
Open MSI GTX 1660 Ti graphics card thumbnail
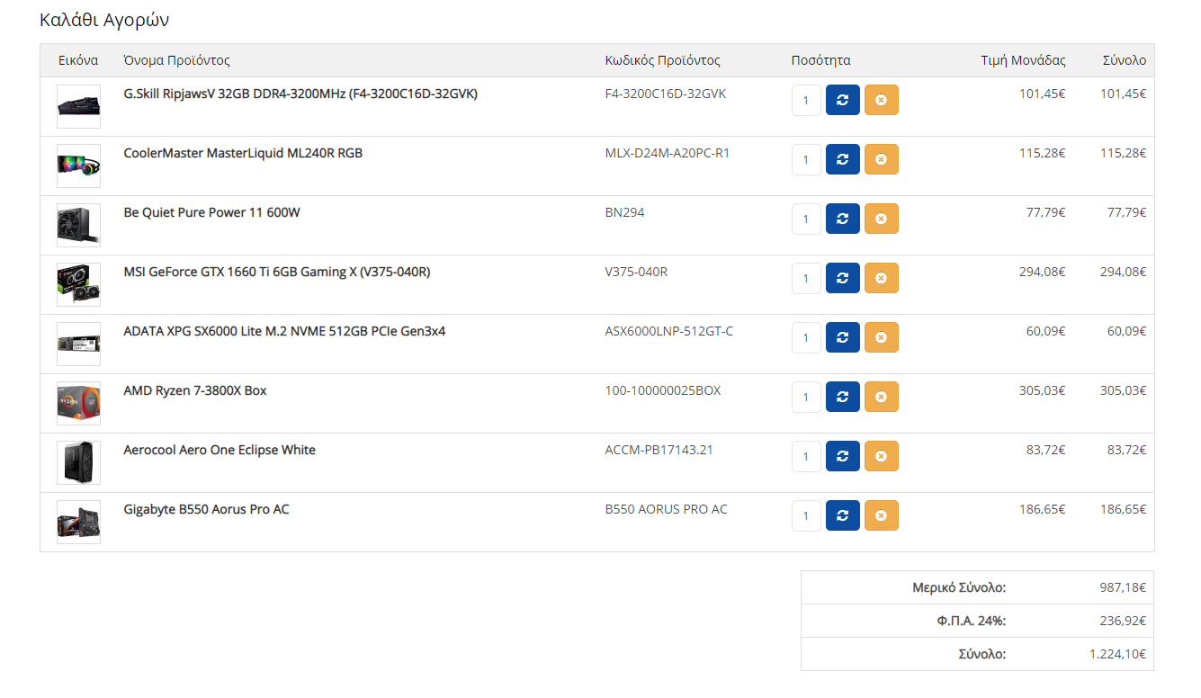click(78, 284)
